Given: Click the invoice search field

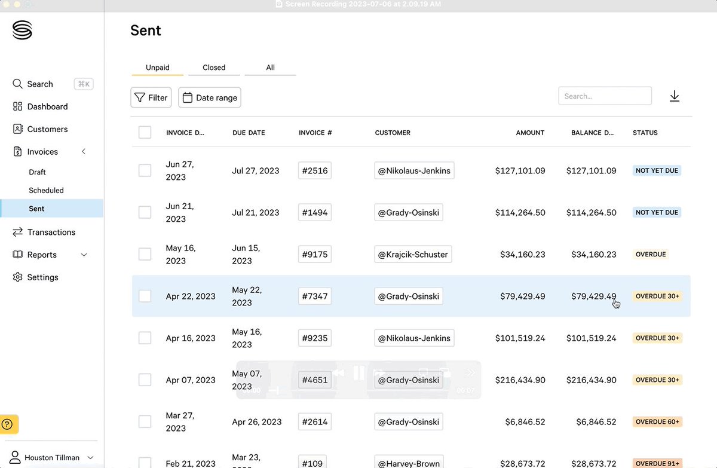Looking at the screenshot, I should [605, 96].
